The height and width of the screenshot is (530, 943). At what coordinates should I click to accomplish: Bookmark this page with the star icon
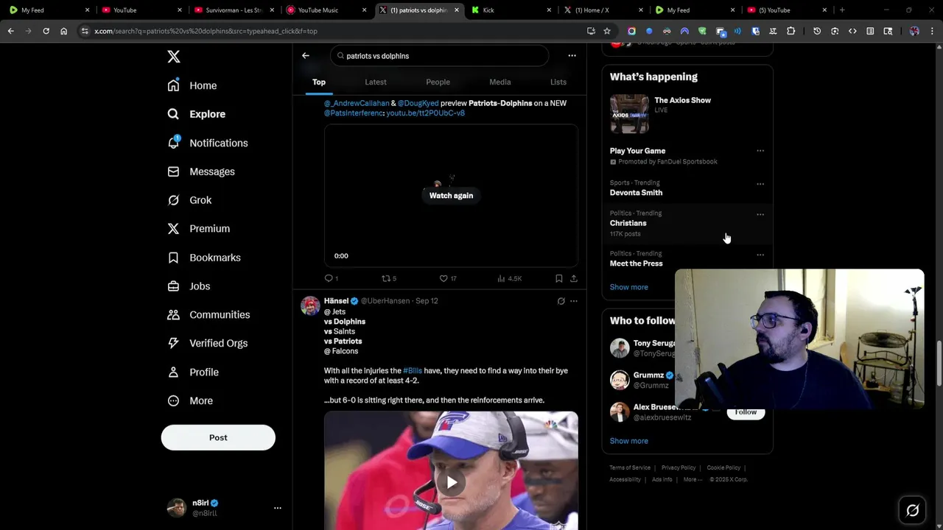pos(607,31)
